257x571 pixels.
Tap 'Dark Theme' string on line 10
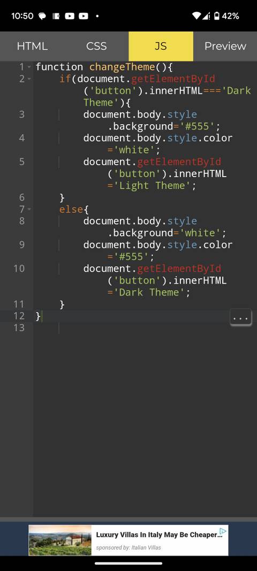coord(149,292)
